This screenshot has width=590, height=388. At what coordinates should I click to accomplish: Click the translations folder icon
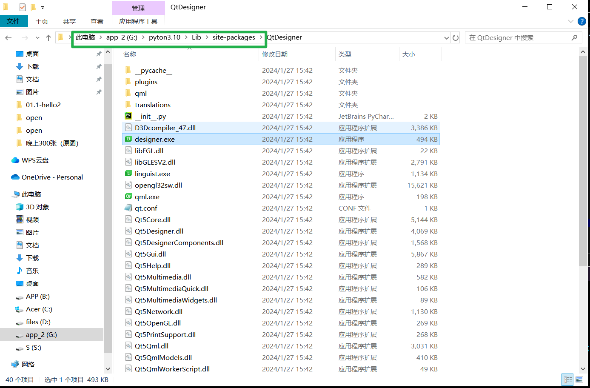[128, 105]
